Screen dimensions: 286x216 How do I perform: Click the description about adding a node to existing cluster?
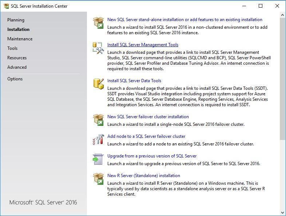[x=180, y=144]
